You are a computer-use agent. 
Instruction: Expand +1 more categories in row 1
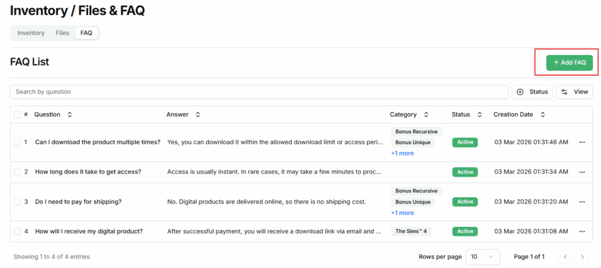402,154
